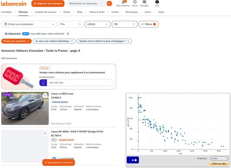Click the leboncoin logo
This screenshot has width=231, height=168.
pyautogui.click(x=14, y=4)
